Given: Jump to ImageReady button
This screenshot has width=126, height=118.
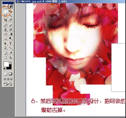Looking at the screenshot, I should pos(8,84).
